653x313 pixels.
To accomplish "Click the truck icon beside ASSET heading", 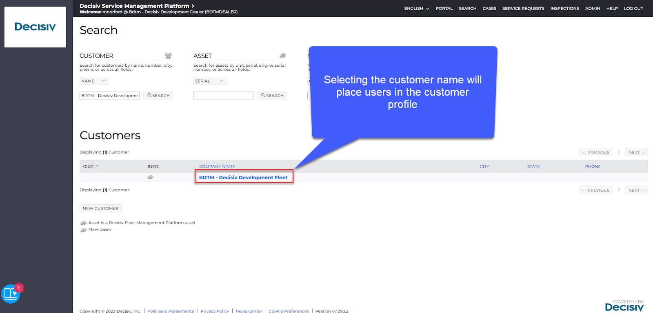I will (x=282, y=56).
